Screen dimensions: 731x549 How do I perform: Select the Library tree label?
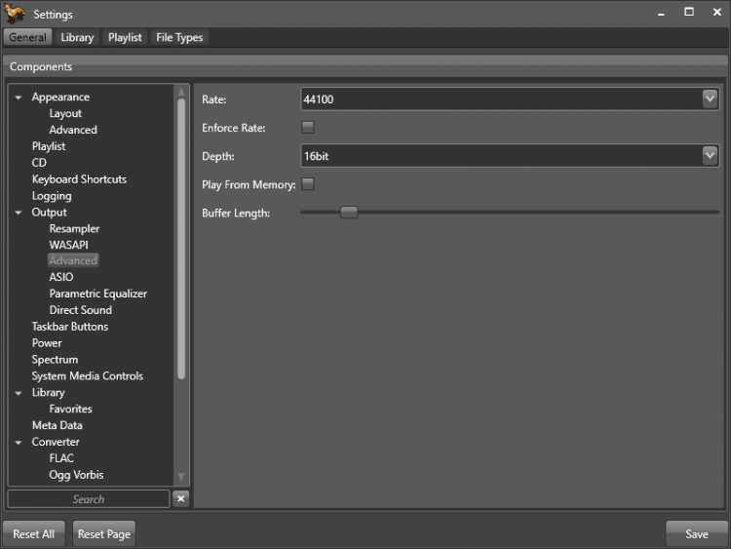pyautogui.click(x=48, y=392)
